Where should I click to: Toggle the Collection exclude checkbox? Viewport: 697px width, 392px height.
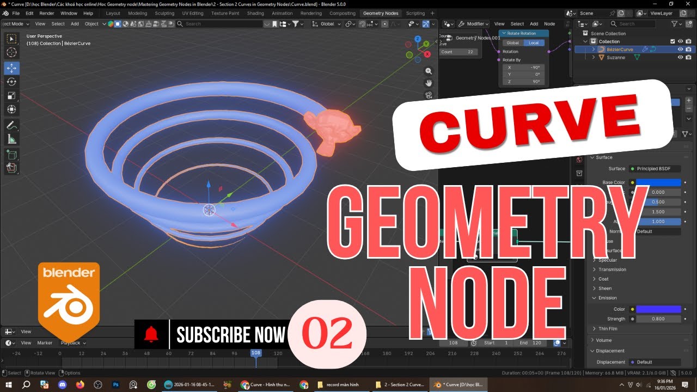(x=672, y=41)
